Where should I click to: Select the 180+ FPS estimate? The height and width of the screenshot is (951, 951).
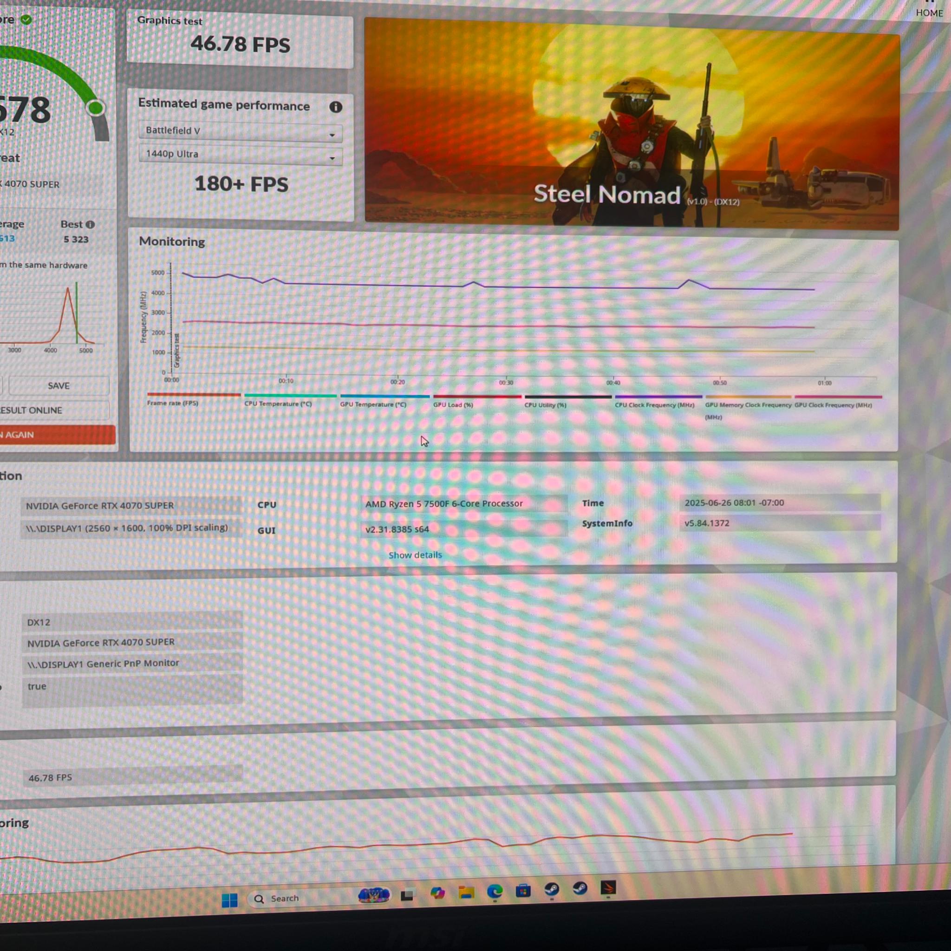pos(241,184)
